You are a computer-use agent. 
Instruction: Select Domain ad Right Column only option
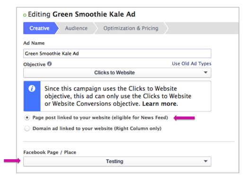click(x=27, y=128)
